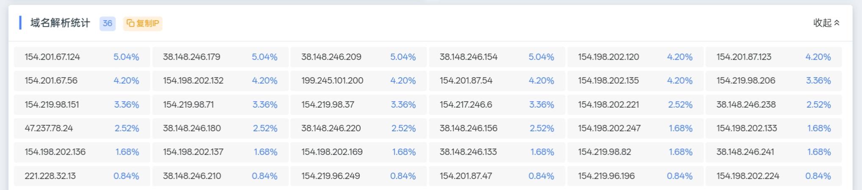Open IP 154.219.96.249 entry

[x=331, y=176]
